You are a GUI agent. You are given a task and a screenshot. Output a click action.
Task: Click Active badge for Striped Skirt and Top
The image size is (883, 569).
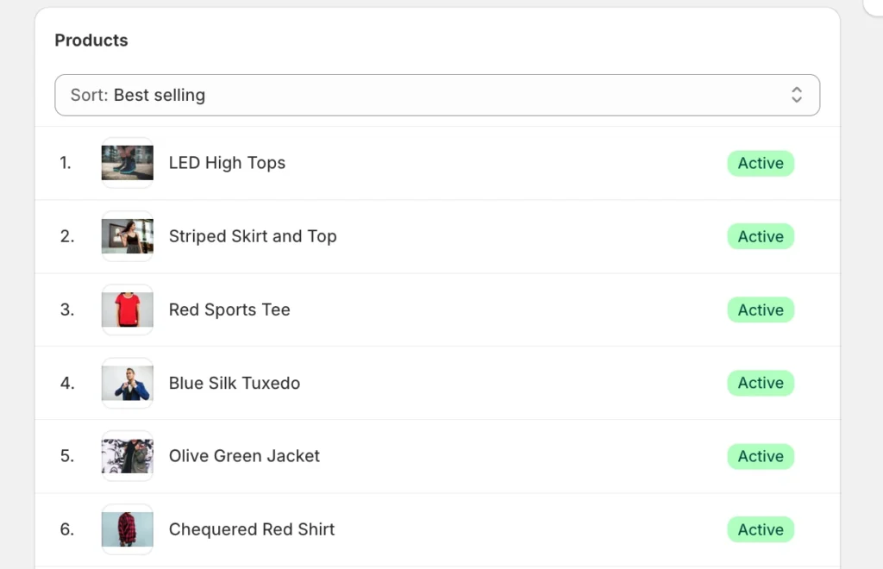tap(761, 236)
